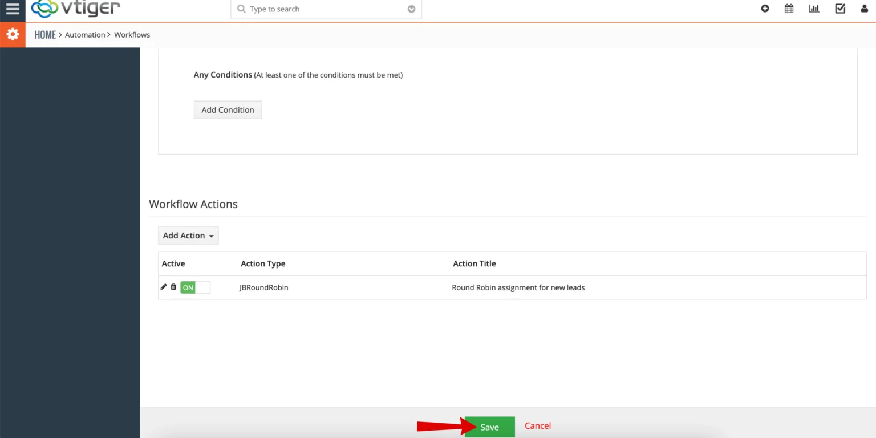Click the search magnifier icon
The image size is (876, 438).
241,9
